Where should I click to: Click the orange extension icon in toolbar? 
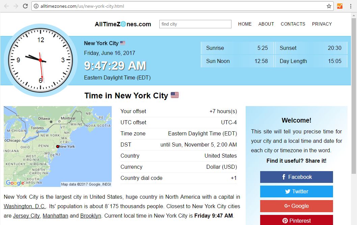coord(339,6)
